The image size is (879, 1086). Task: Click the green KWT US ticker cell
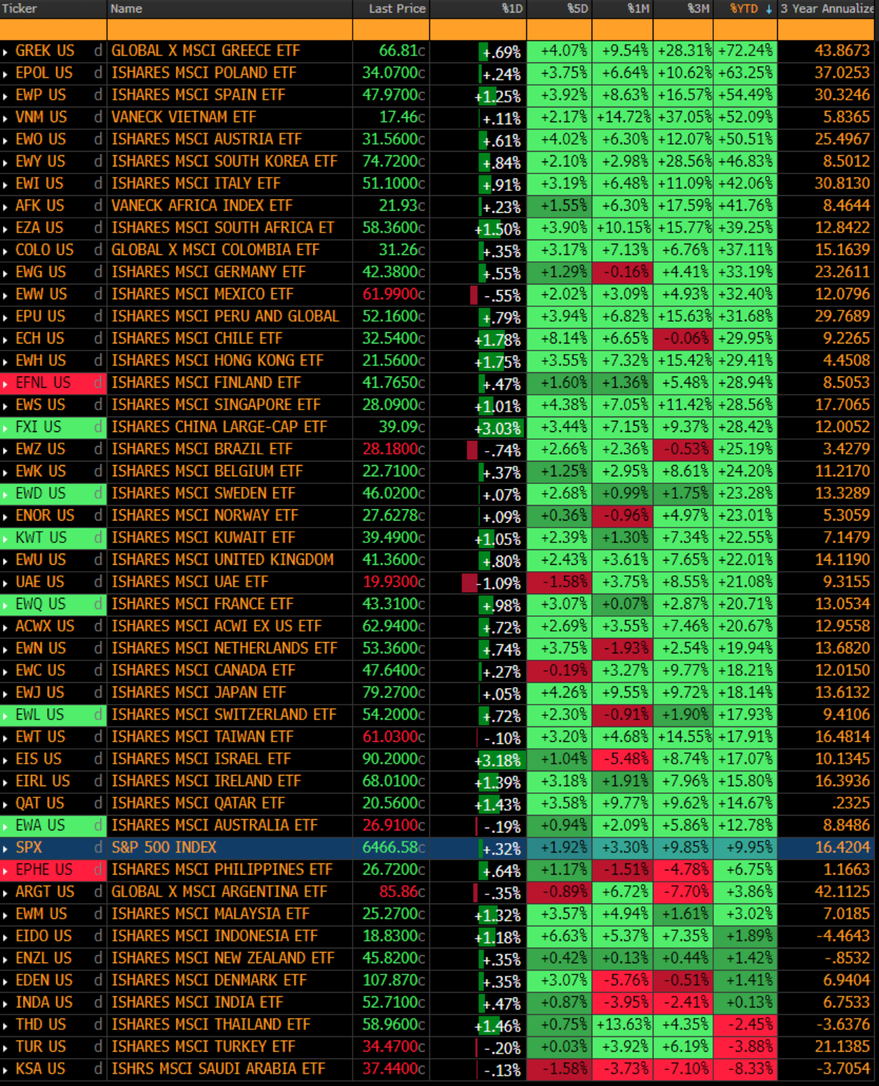point(53,538)
